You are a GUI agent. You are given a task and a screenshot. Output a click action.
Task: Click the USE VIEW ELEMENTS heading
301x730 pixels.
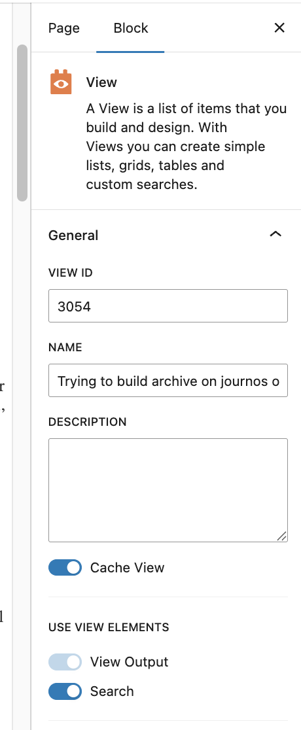tap(109, 627)
